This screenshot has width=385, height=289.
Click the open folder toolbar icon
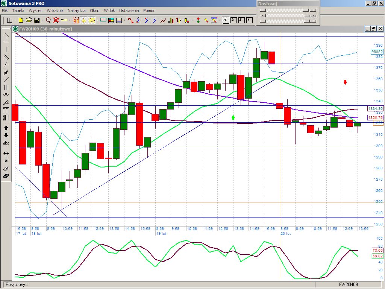pyautogui.click(x=29, y=20)
